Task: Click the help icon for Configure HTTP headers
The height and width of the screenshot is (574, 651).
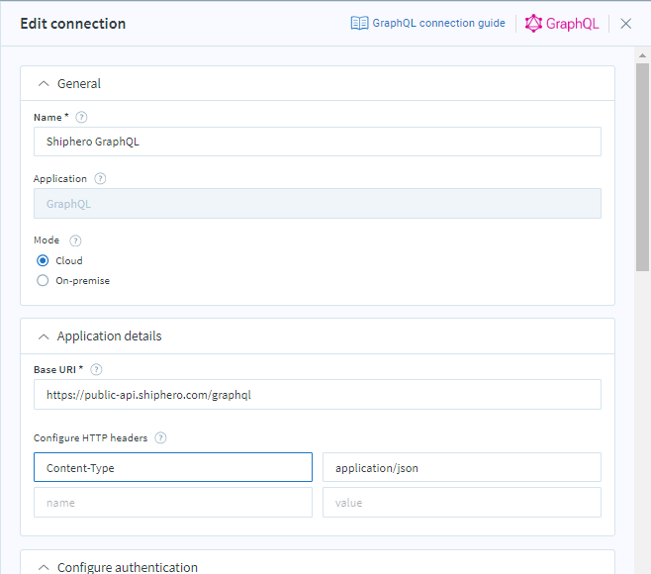Action: (161, 437)
